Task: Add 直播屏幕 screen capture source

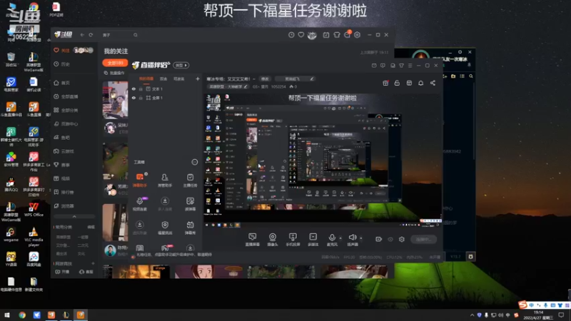Action: (x=253, y=240)
